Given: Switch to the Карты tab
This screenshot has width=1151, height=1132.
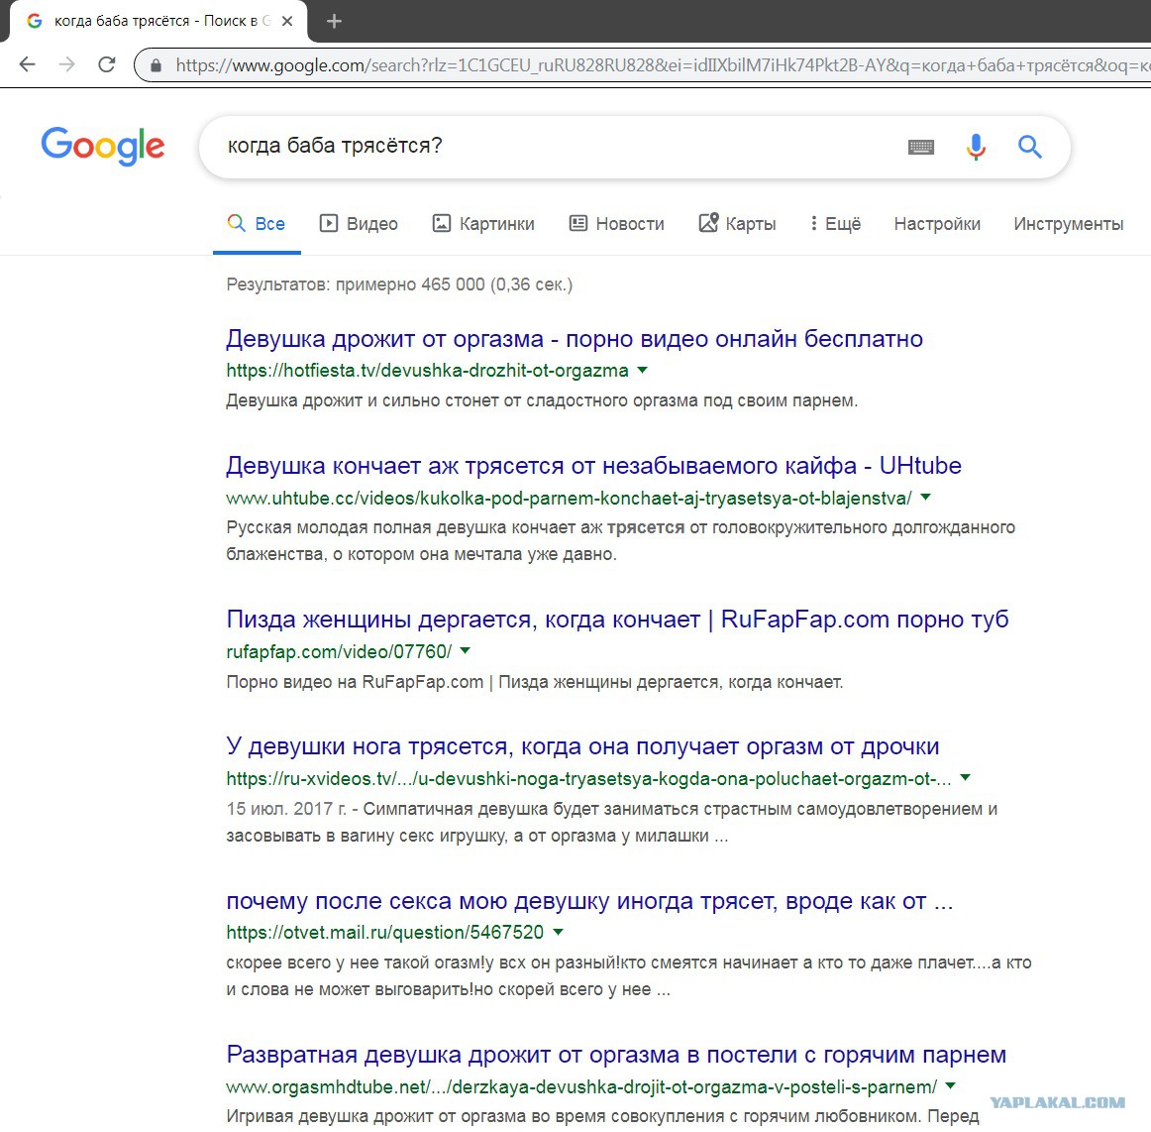Looking at the screenshot, I should [x=737, y=223].
